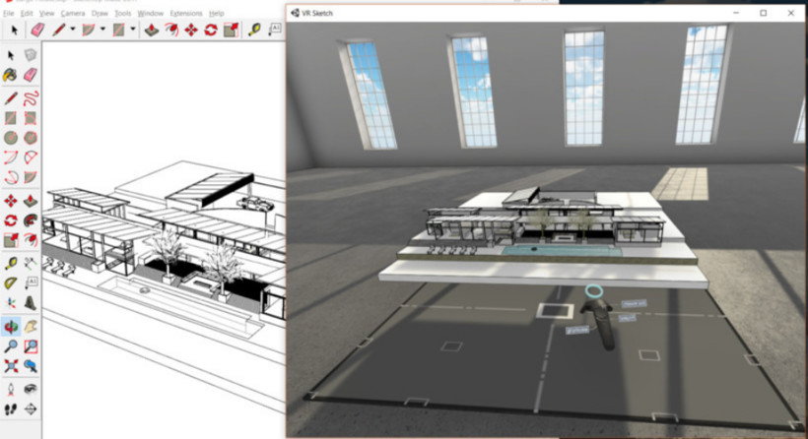808x439 pixels.
Task: Activate the Section Plane tool
Action: pos(31,408)
